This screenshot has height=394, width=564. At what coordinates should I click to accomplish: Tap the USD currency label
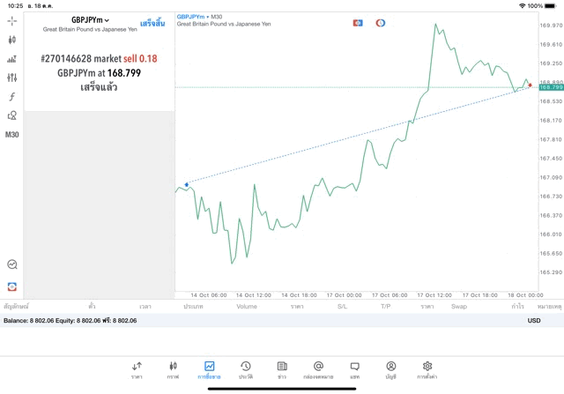coord(534,320)
